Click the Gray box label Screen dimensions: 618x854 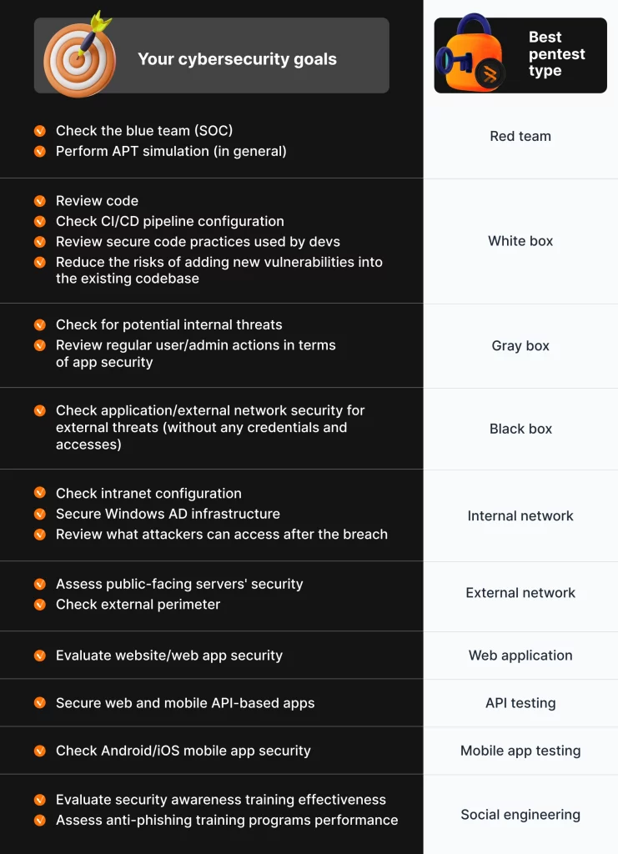[x=520, y=346]
